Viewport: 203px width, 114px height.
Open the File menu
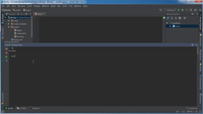coord(3,6)
